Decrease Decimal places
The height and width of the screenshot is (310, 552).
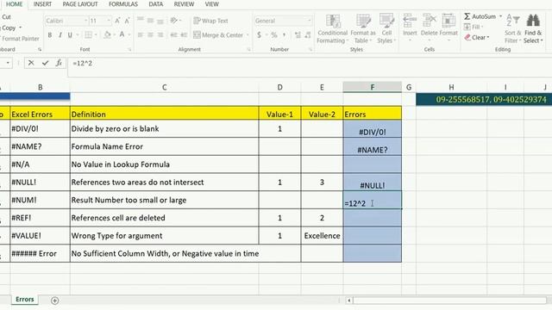point(308,34)
